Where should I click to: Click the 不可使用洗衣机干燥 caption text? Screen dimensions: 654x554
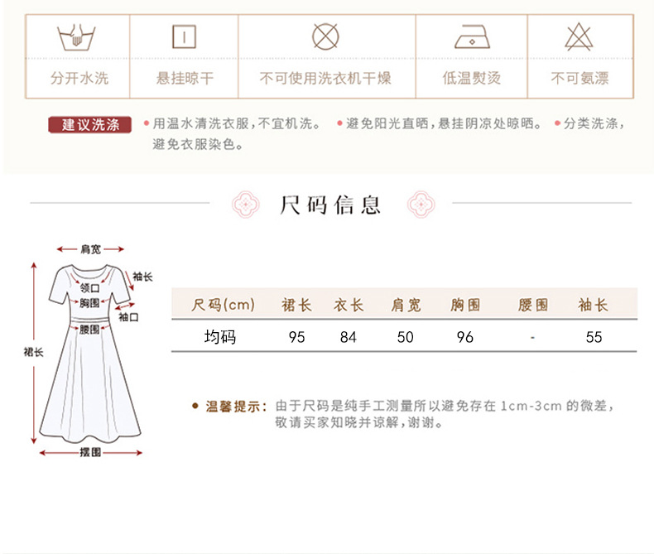click(x=325, y=78)
